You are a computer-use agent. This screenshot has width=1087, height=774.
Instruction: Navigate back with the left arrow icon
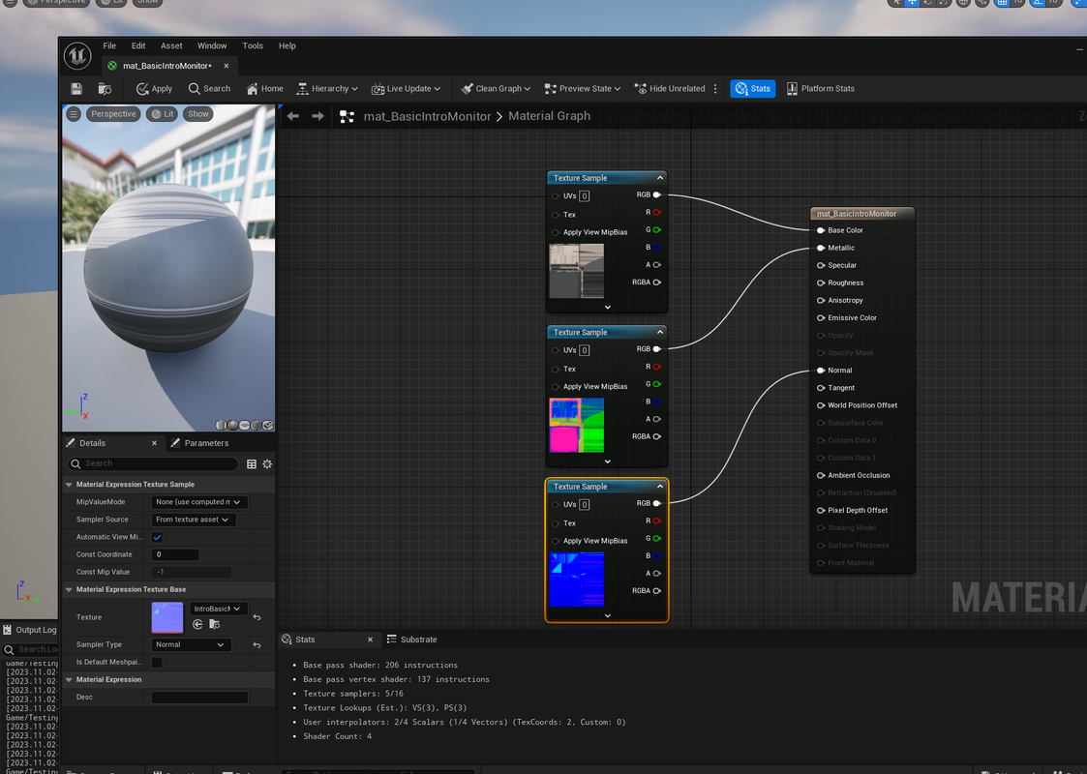point(293,116)
